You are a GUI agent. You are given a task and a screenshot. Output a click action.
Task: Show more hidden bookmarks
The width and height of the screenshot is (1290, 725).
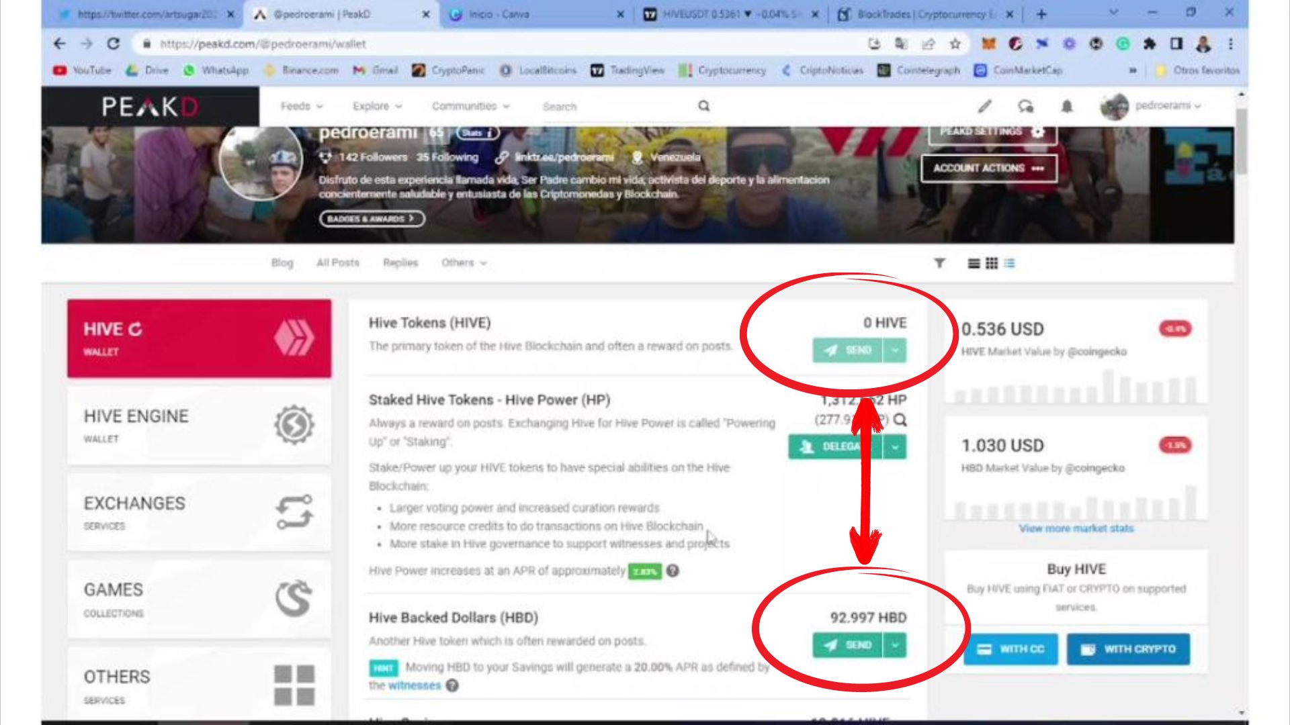(x=1133, y=70)
